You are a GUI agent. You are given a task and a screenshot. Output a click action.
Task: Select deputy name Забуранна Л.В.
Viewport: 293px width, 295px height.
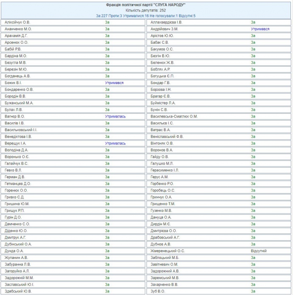18,264
